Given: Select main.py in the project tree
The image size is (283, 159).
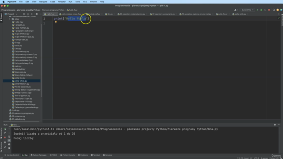Looking at the screenshot, I should [x=18, y=66].
